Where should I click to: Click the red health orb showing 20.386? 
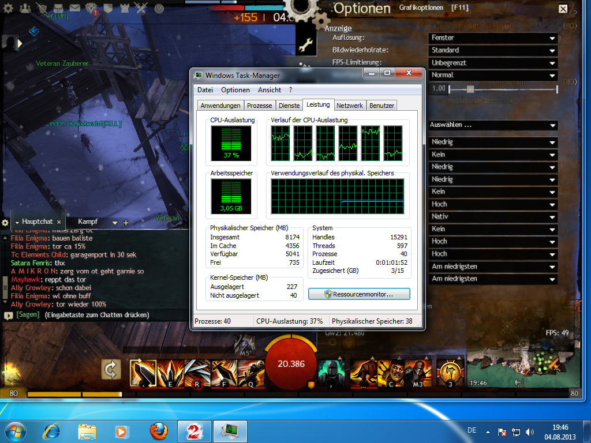click(x=291, y=363)
